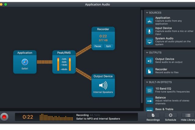Click the speaker icon in Output Device block
195x130 pixels.
[x=103, y=85]
